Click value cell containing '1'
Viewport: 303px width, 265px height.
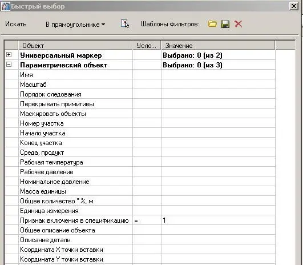tap(218, 220)
